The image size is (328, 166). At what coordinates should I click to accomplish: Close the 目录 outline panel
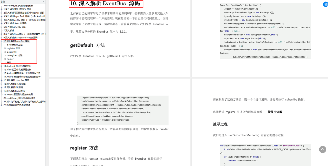coord(43,2)
